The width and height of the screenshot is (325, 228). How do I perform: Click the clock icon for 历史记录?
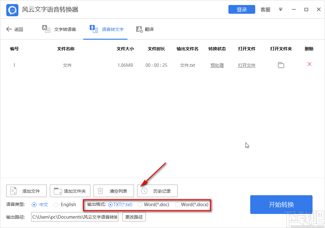tap(144, 191)
